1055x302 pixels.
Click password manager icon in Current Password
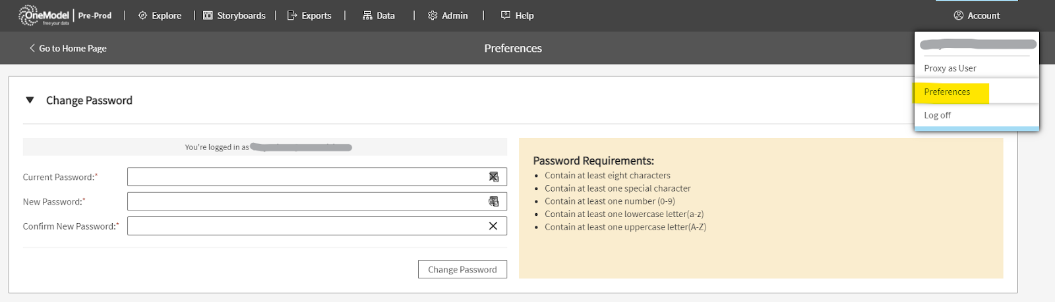coord(493,177)
